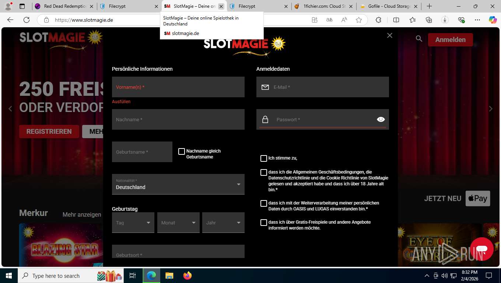Open Firefox from taskbar
Image resolution: width=501 pixels, height=283 pixels.
click(188, 276)
